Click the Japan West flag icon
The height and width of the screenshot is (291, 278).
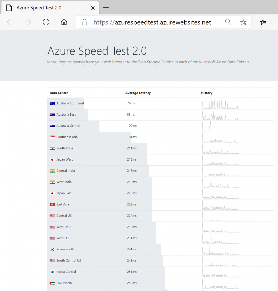(x=52, y=160)
